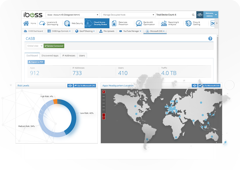Open Web Security globe icon
This screenshot has width=240, height=170.
click(67, 23)
